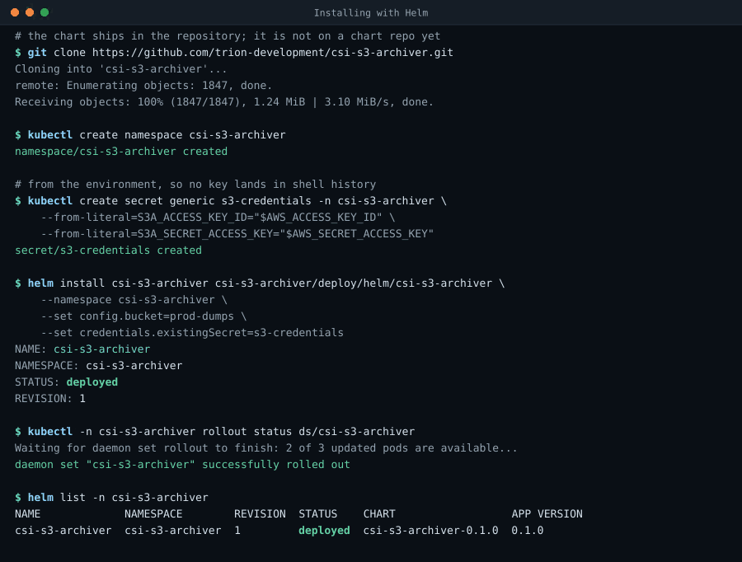Click the 'REVISION: 1' output line

[x=50, y=399]
